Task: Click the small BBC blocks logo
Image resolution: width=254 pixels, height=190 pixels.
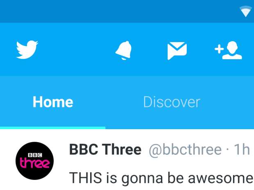Action: [x=35, y=155]
